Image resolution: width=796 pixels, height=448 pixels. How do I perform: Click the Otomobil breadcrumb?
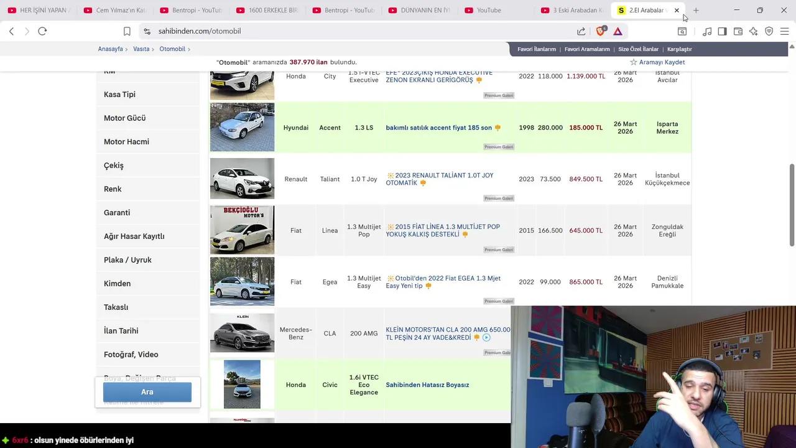(172, 49)
